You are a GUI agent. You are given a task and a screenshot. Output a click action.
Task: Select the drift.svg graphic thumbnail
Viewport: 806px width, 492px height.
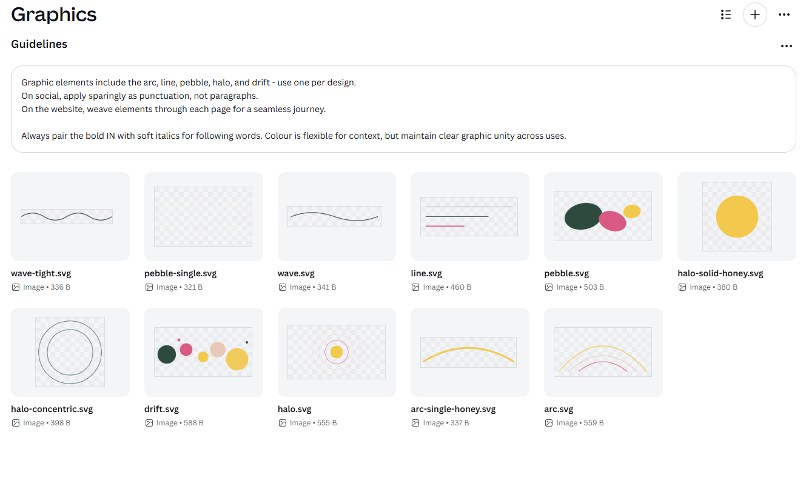tap(204, 352)
